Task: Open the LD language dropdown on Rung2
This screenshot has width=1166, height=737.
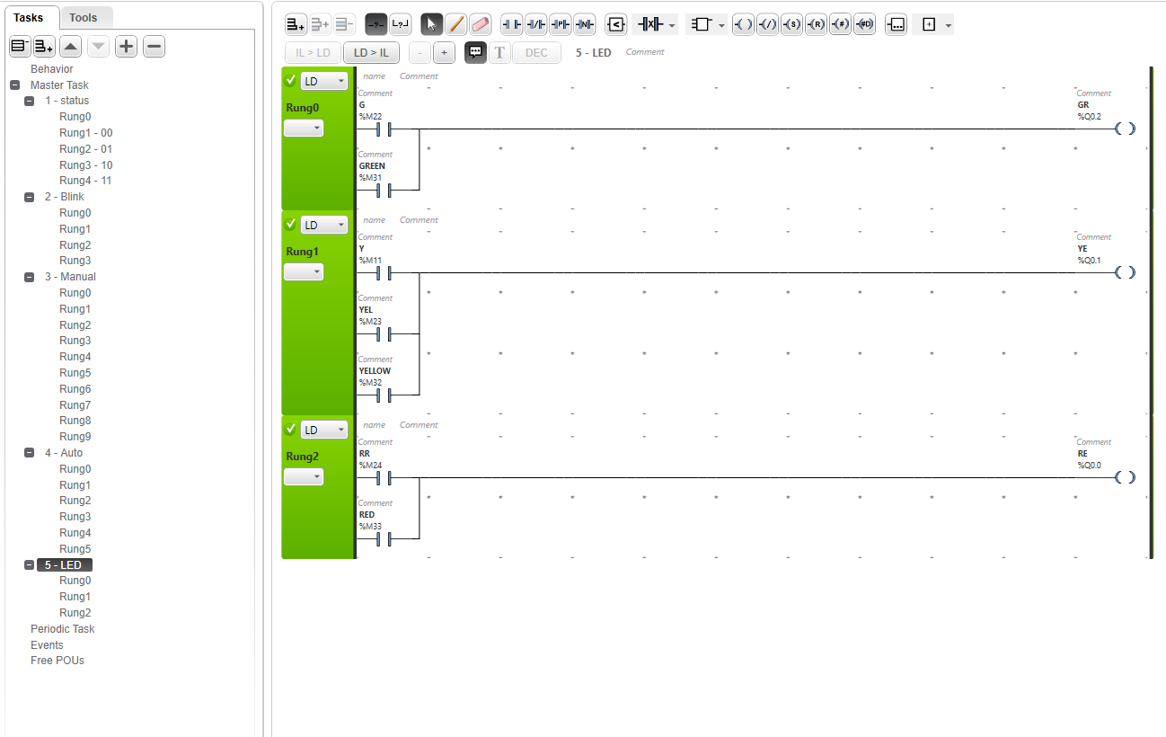Action: click(x=324, y=430)
